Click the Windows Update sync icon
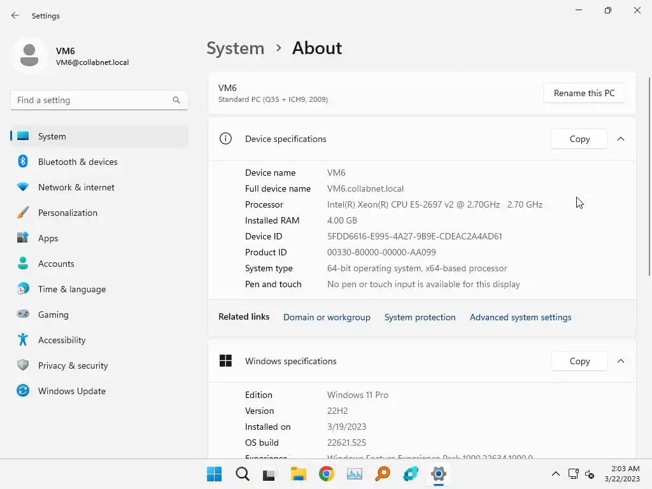652x489 pixels. [x=23, y=390]
